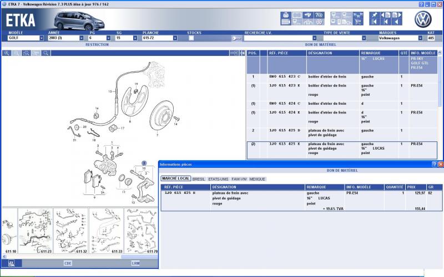This screenshot has height=277, width=444.
Task: Open the 611-23 illustration thumbnail
Action: [x=36, y=231]
